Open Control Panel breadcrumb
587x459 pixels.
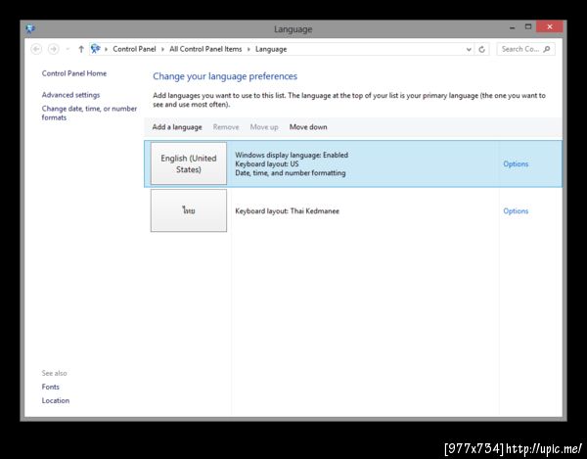click(134, 49)
